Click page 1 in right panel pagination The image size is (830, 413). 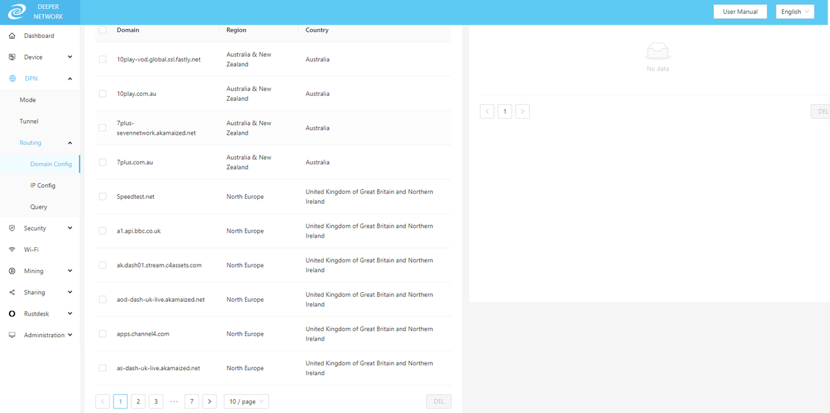point(505,111)
